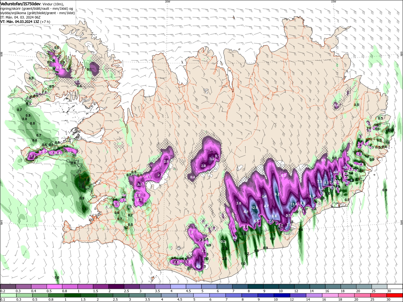
Task: Click the 16 label in lower legend
Action: pyautogui.click(x=325, y=300)
